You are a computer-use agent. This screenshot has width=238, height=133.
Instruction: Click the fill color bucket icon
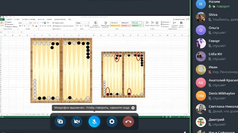33,26
